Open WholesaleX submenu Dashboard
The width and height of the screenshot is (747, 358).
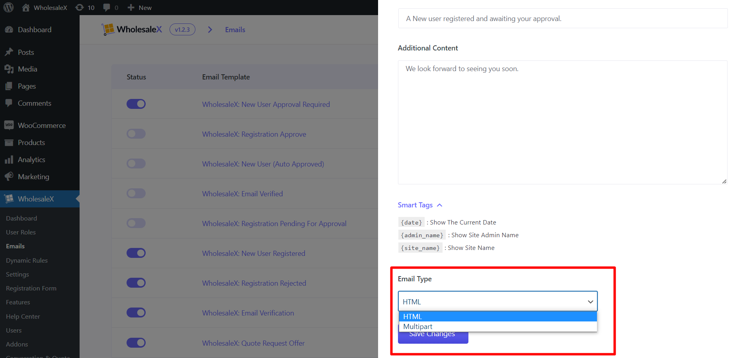[x=21, y=219]
